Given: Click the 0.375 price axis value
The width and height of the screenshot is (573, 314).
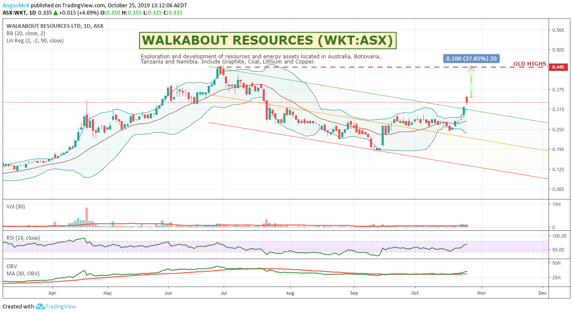Looking at the screenshot, I should coord(558,90).
